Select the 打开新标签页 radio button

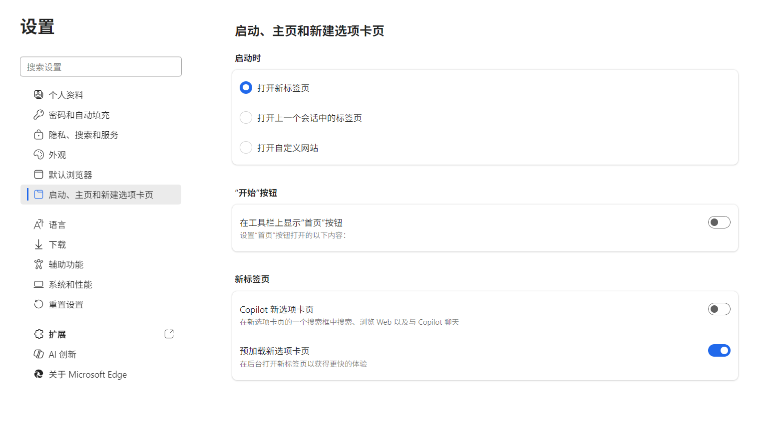point(246,87)
